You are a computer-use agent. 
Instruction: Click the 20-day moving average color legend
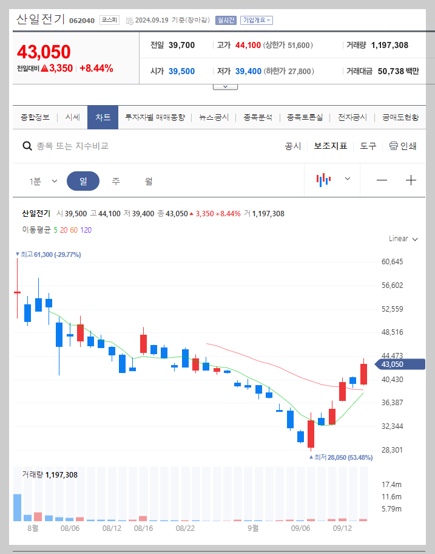(66, 230)
